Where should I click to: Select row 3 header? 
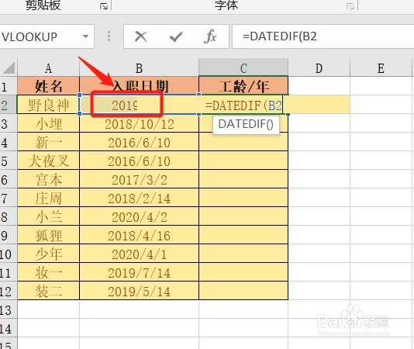coord(9,123)
